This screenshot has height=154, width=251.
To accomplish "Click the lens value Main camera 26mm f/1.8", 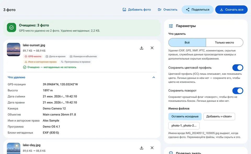I will tap(59, 115).
